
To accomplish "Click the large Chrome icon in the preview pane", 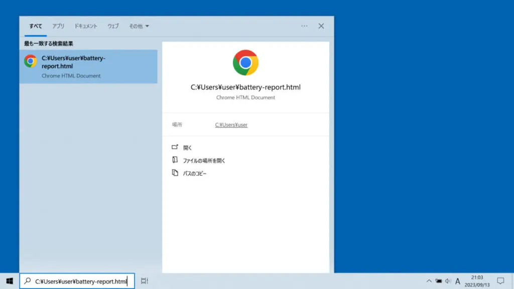I will [x=245, y=63].
